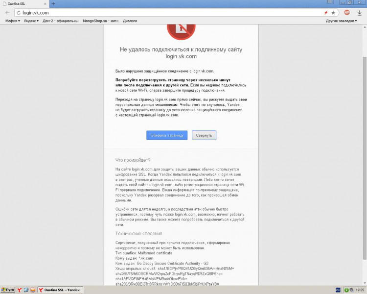This screenshot has width=367, height=294.
Task: Click the 'Кем выдан: Go Daddy Secure' line
Action: click(162, 264)
